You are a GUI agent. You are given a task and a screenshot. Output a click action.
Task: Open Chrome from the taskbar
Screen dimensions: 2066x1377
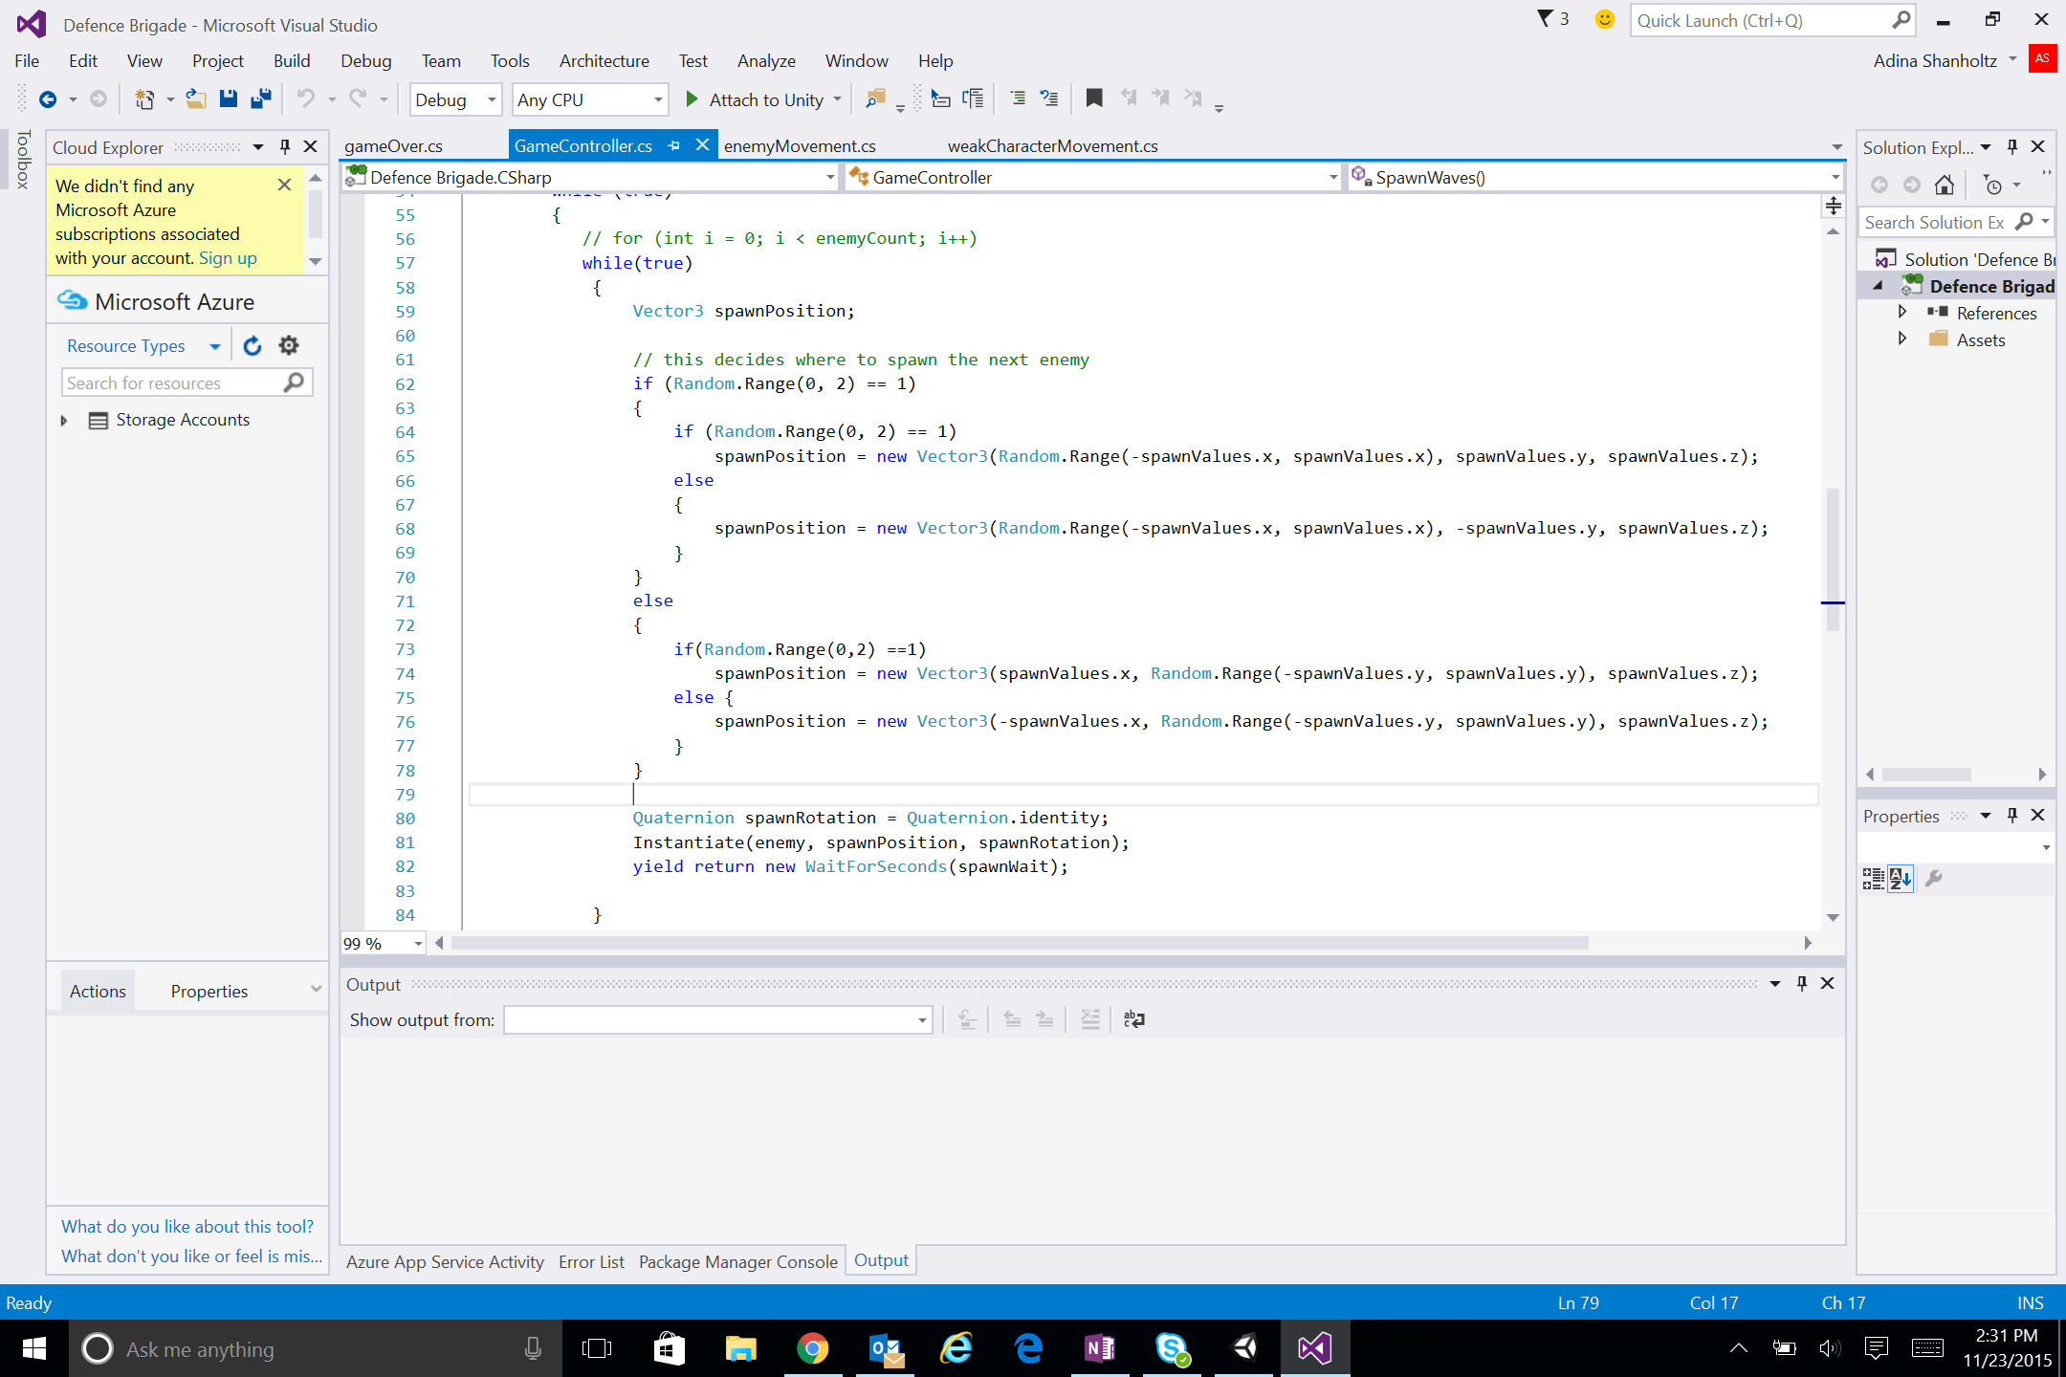[812, 1348]
